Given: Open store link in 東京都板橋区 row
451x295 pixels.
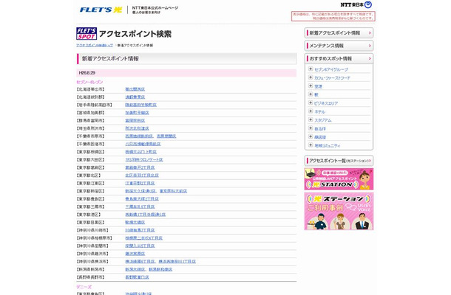Looking at the screenshot, I should [141, 152].
